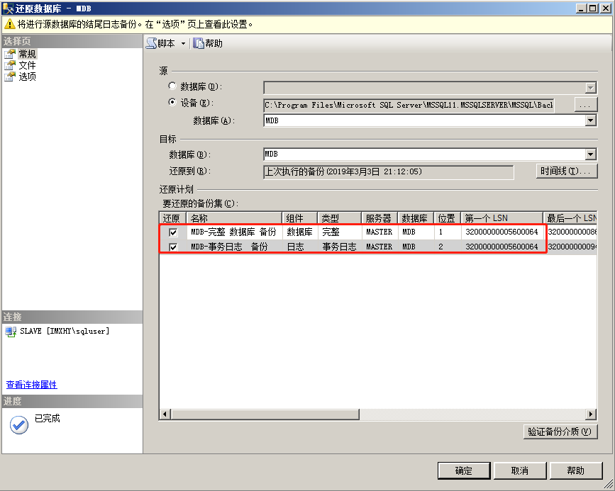Click the 第一个 LSN column header
Screen dimensions: 615x491
point(502,218)
